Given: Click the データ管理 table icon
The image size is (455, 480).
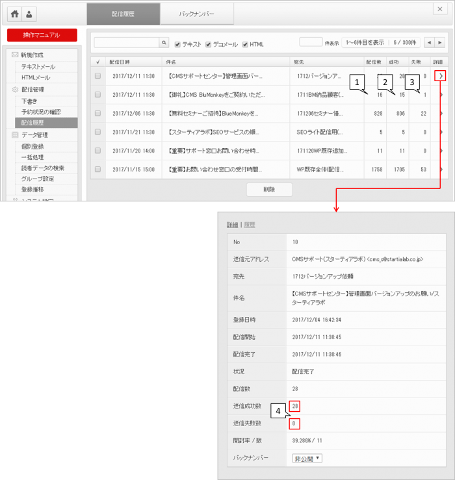Looking at the screenshot, I should [15, 134].
